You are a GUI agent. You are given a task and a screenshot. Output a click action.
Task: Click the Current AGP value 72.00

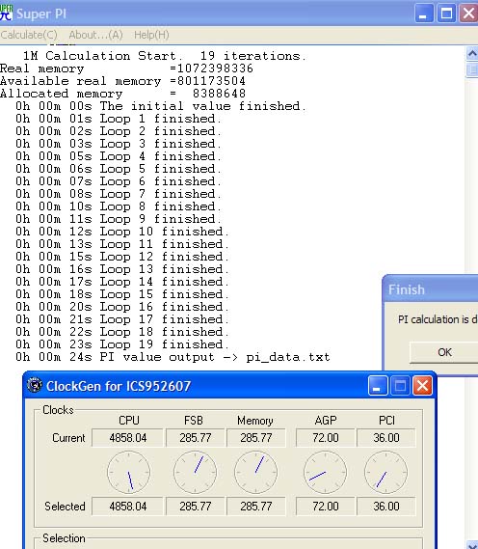pyautogui.click(x=325, y=438)
